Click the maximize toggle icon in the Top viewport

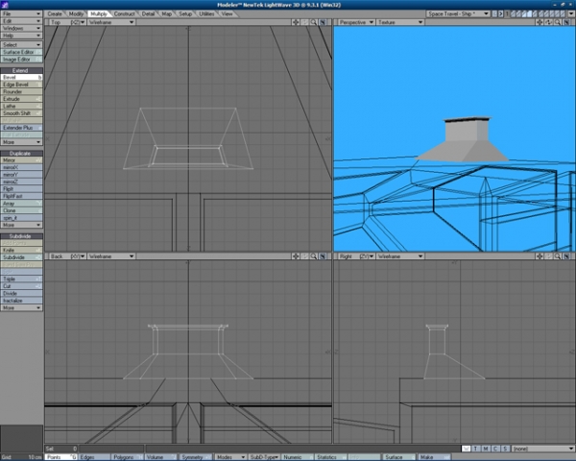(x=323, y=22)
